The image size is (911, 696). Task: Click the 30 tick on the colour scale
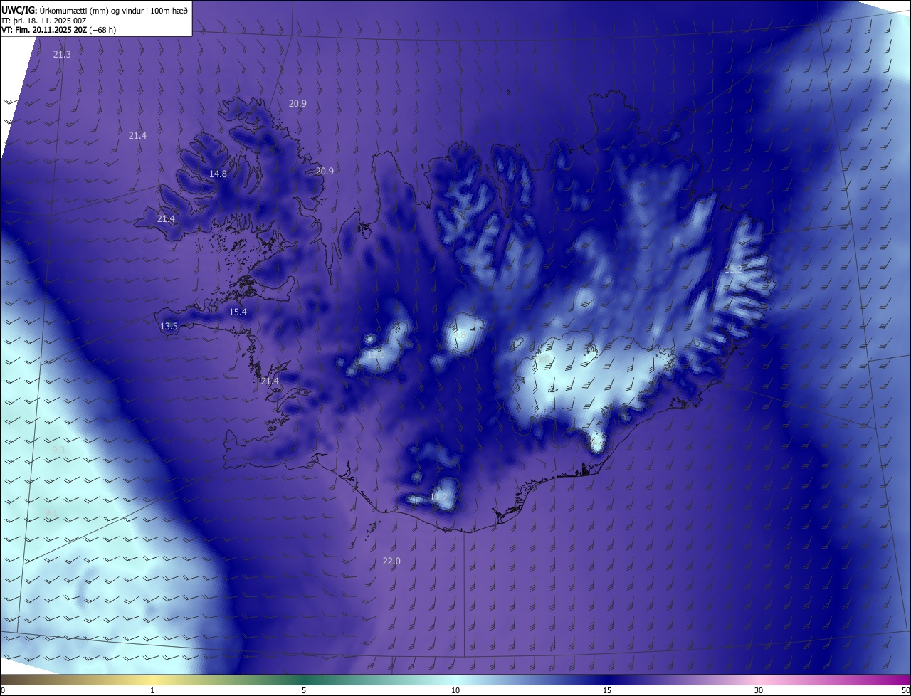759,691
